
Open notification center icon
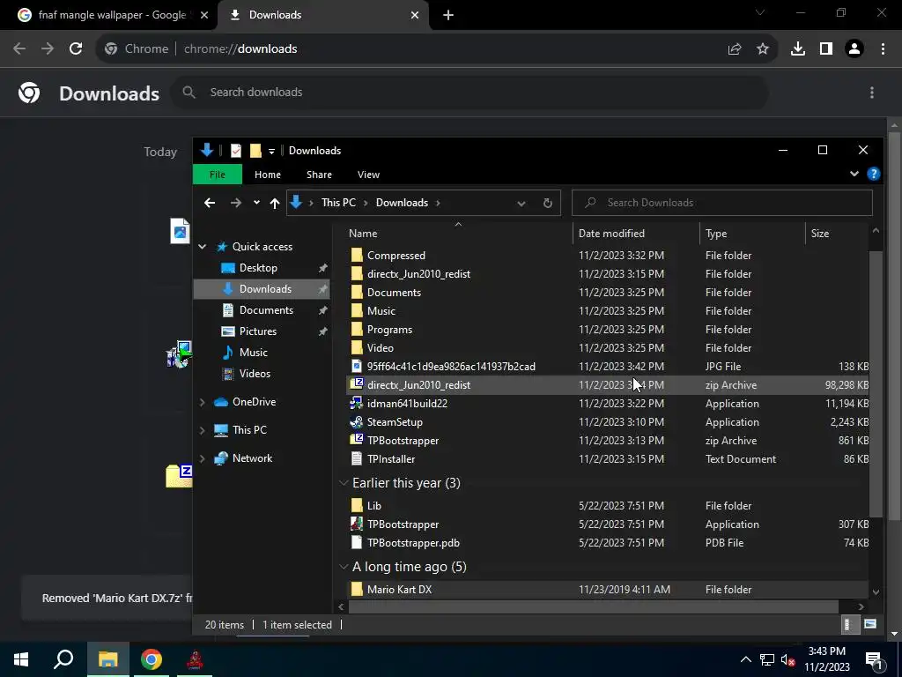tap(873, 659)
